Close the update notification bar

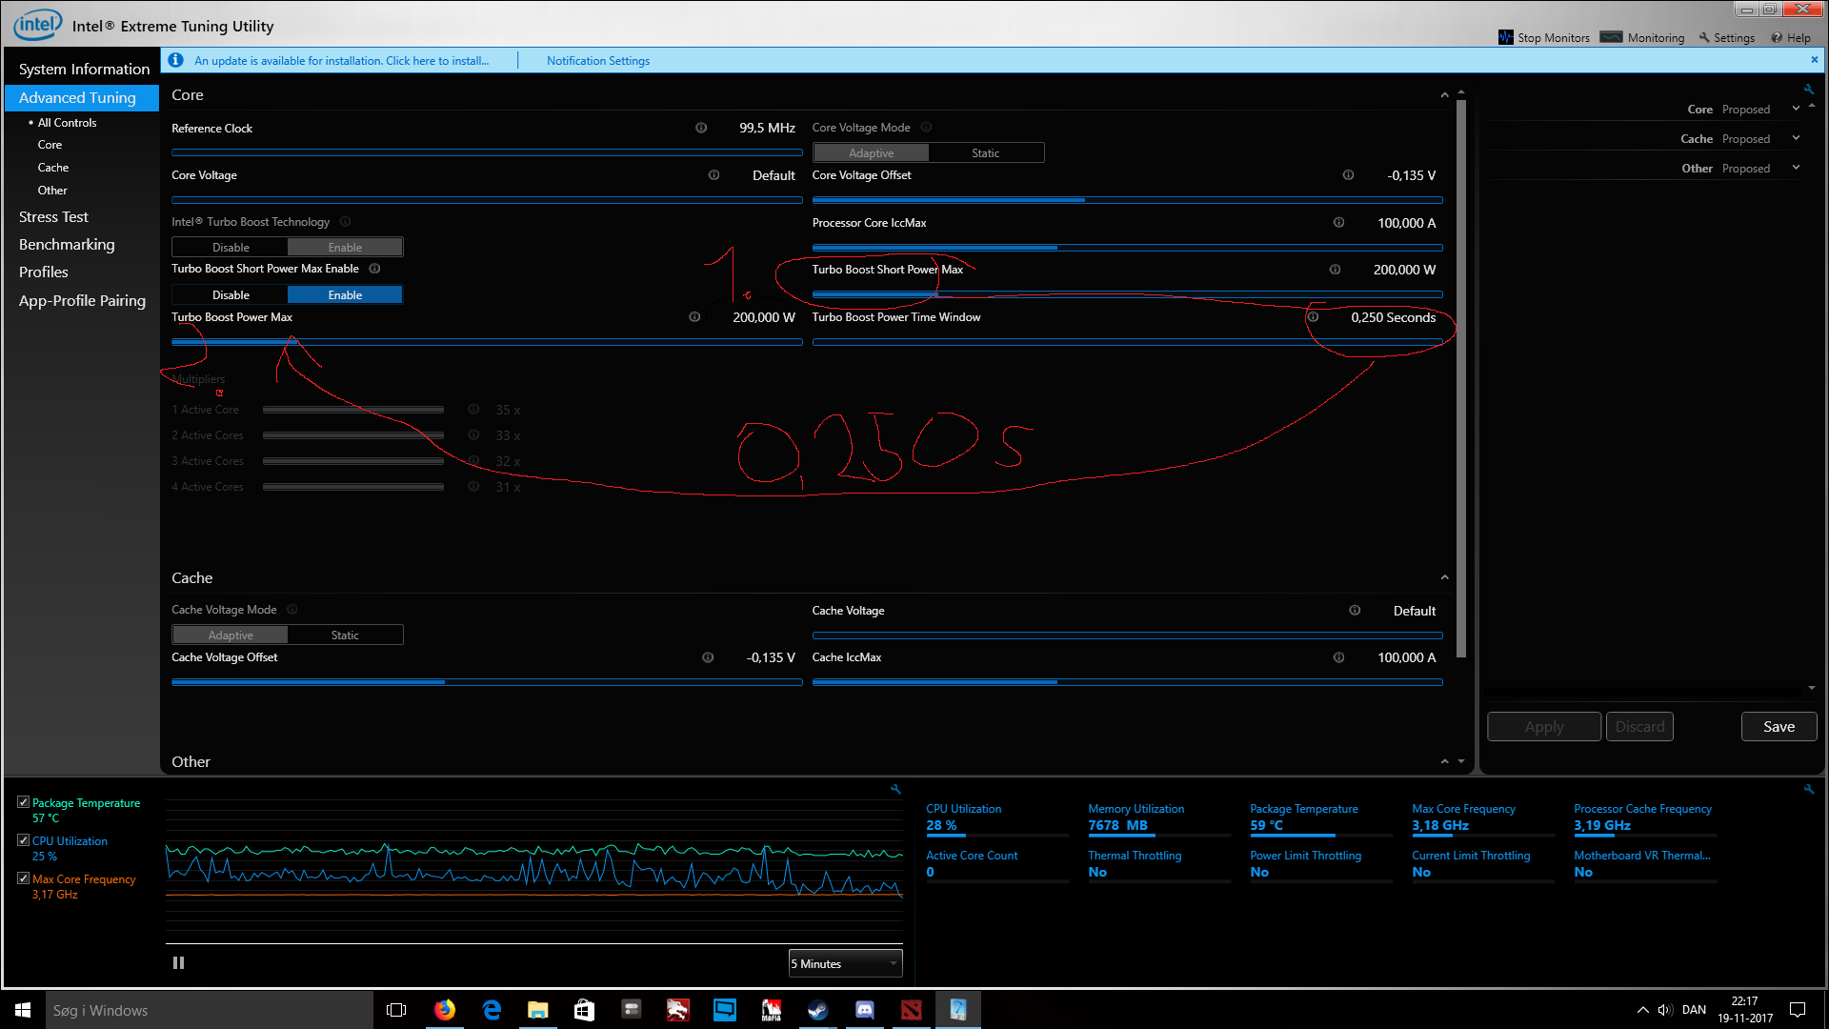pyautogui.click(x=1814, y=59)
